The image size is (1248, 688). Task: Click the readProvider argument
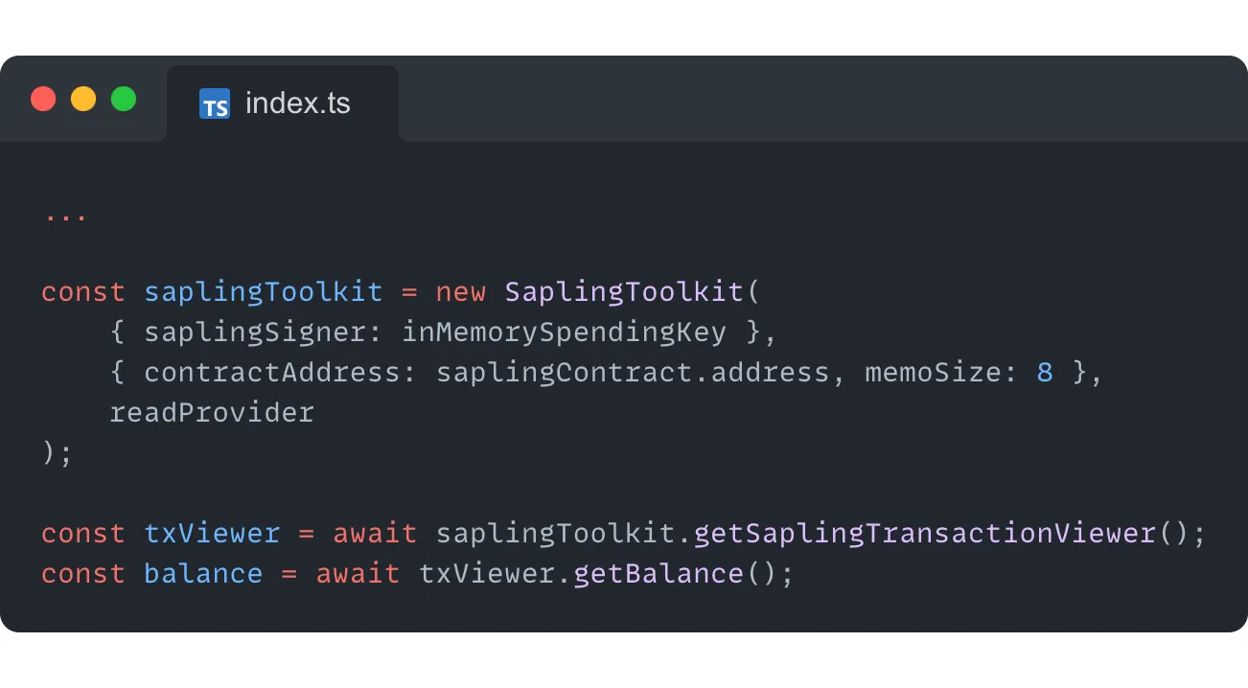point(213,412)
